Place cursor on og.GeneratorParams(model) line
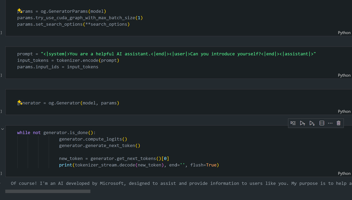Screen dimensions: 352x200 [x=62, y=11]
